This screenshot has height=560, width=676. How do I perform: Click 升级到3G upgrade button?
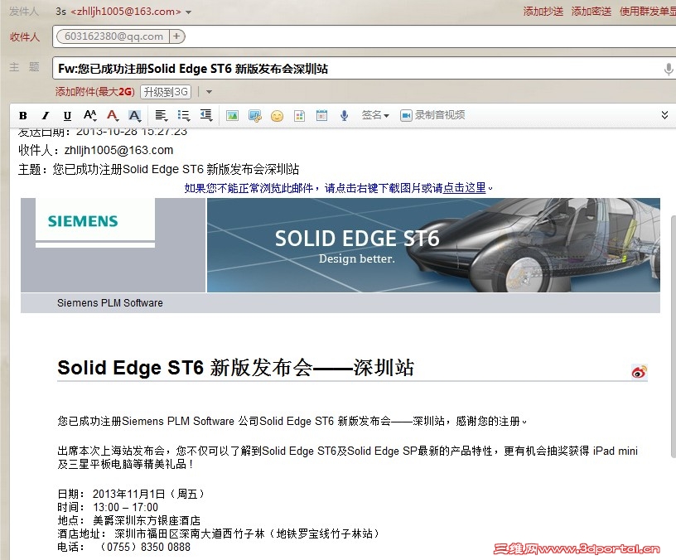(x=166, y=92)
